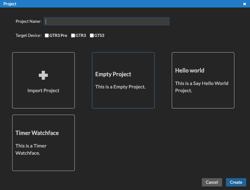Choose the Empty Project template heading

(113, 74)
